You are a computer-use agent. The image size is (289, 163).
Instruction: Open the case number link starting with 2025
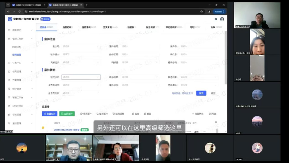[66, 130]
